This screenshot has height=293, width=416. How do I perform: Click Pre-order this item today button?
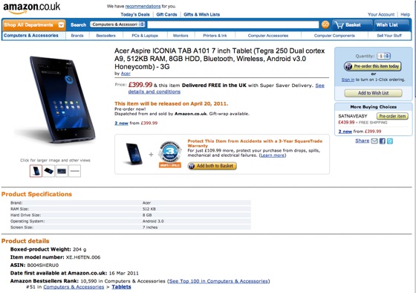(x=372, y=66)
